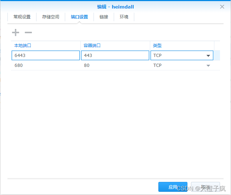Open TCP type dropdown arrow for port 680
Viewport: 231px width, 195px height.
click(x=208, y=65)
